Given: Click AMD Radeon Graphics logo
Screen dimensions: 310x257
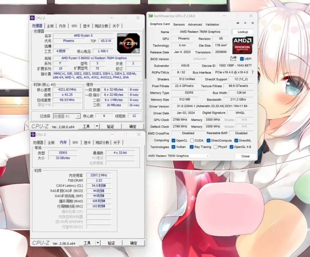Looking at the screenshot, I should point(243,45).
